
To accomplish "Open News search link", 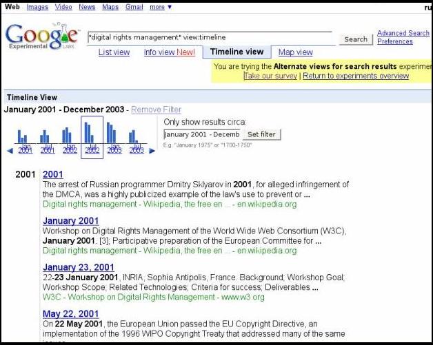I will [x=87, y=7].
